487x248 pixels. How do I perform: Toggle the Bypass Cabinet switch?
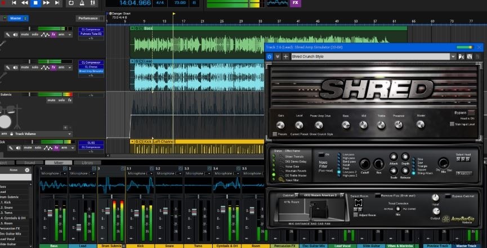[448, 196]
